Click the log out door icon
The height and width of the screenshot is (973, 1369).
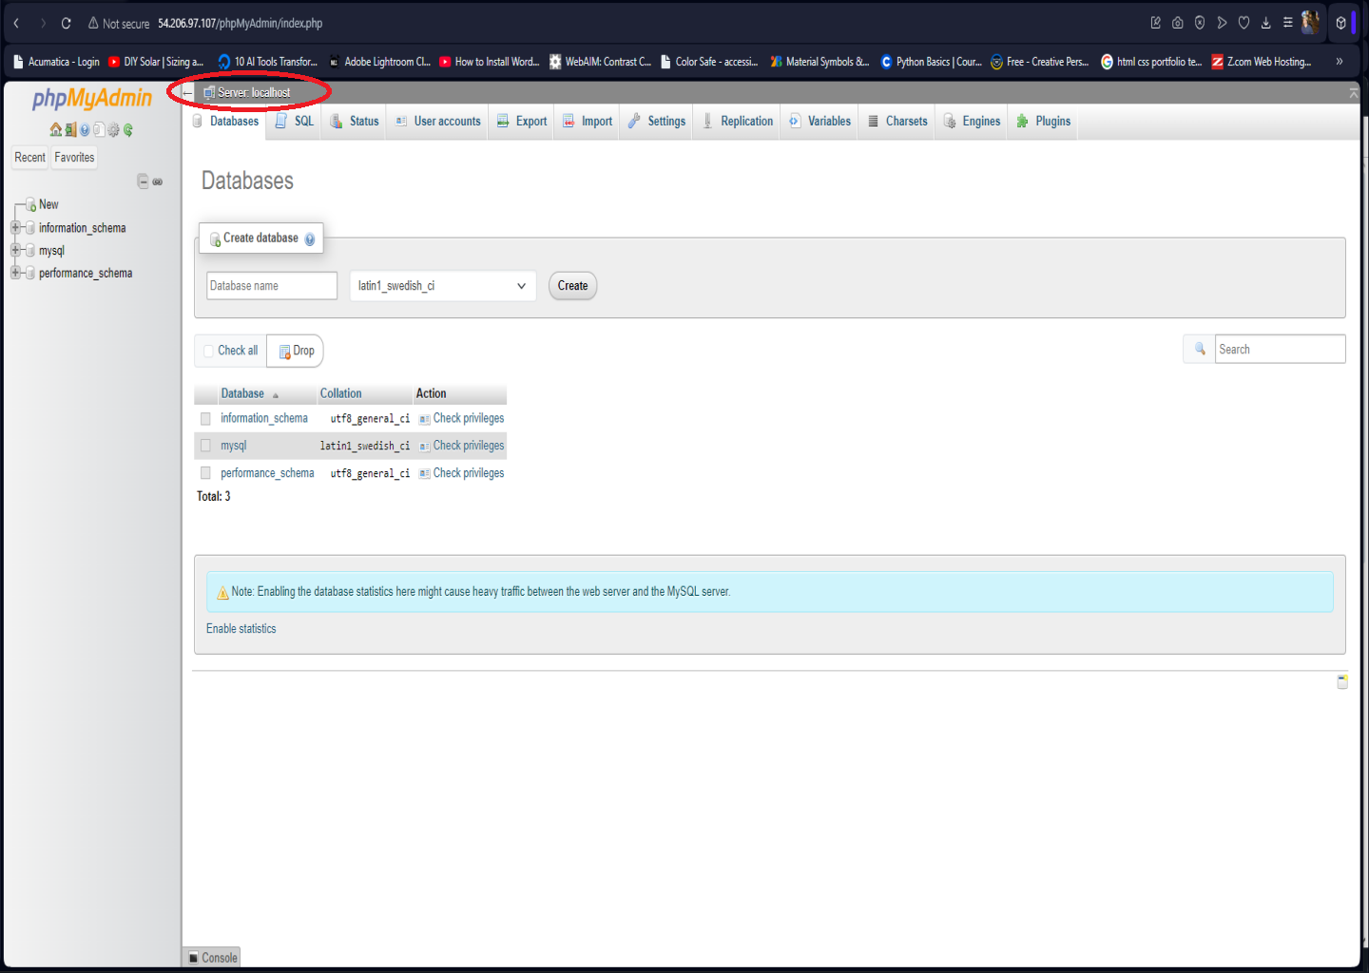click(70, 130)
